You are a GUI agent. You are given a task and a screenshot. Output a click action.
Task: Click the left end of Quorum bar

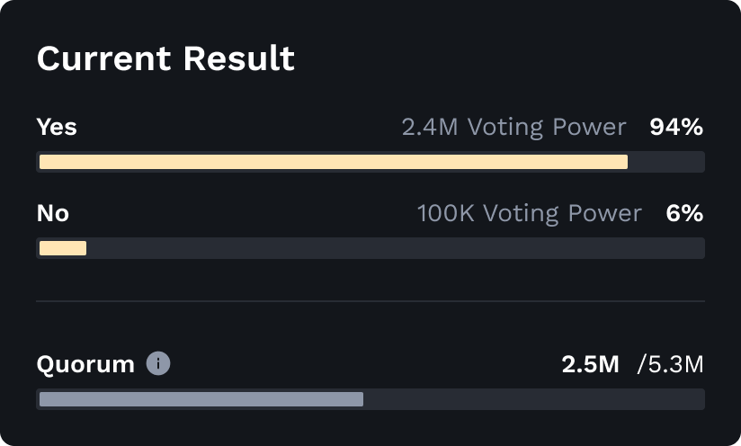point(42,399)
